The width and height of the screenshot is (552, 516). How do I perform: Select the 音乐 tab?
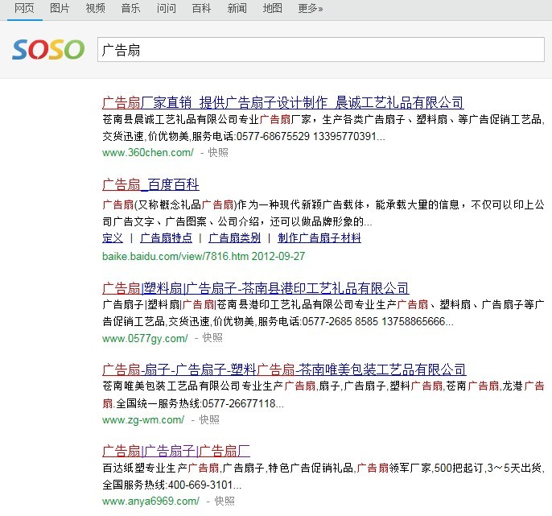tap(130, 9)
